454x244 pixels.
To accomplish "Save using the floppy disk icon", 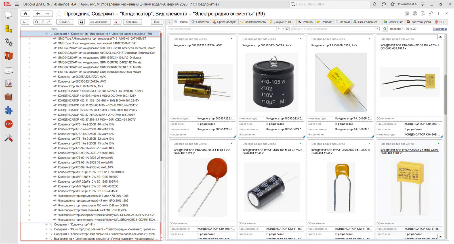I will [82, 22].
